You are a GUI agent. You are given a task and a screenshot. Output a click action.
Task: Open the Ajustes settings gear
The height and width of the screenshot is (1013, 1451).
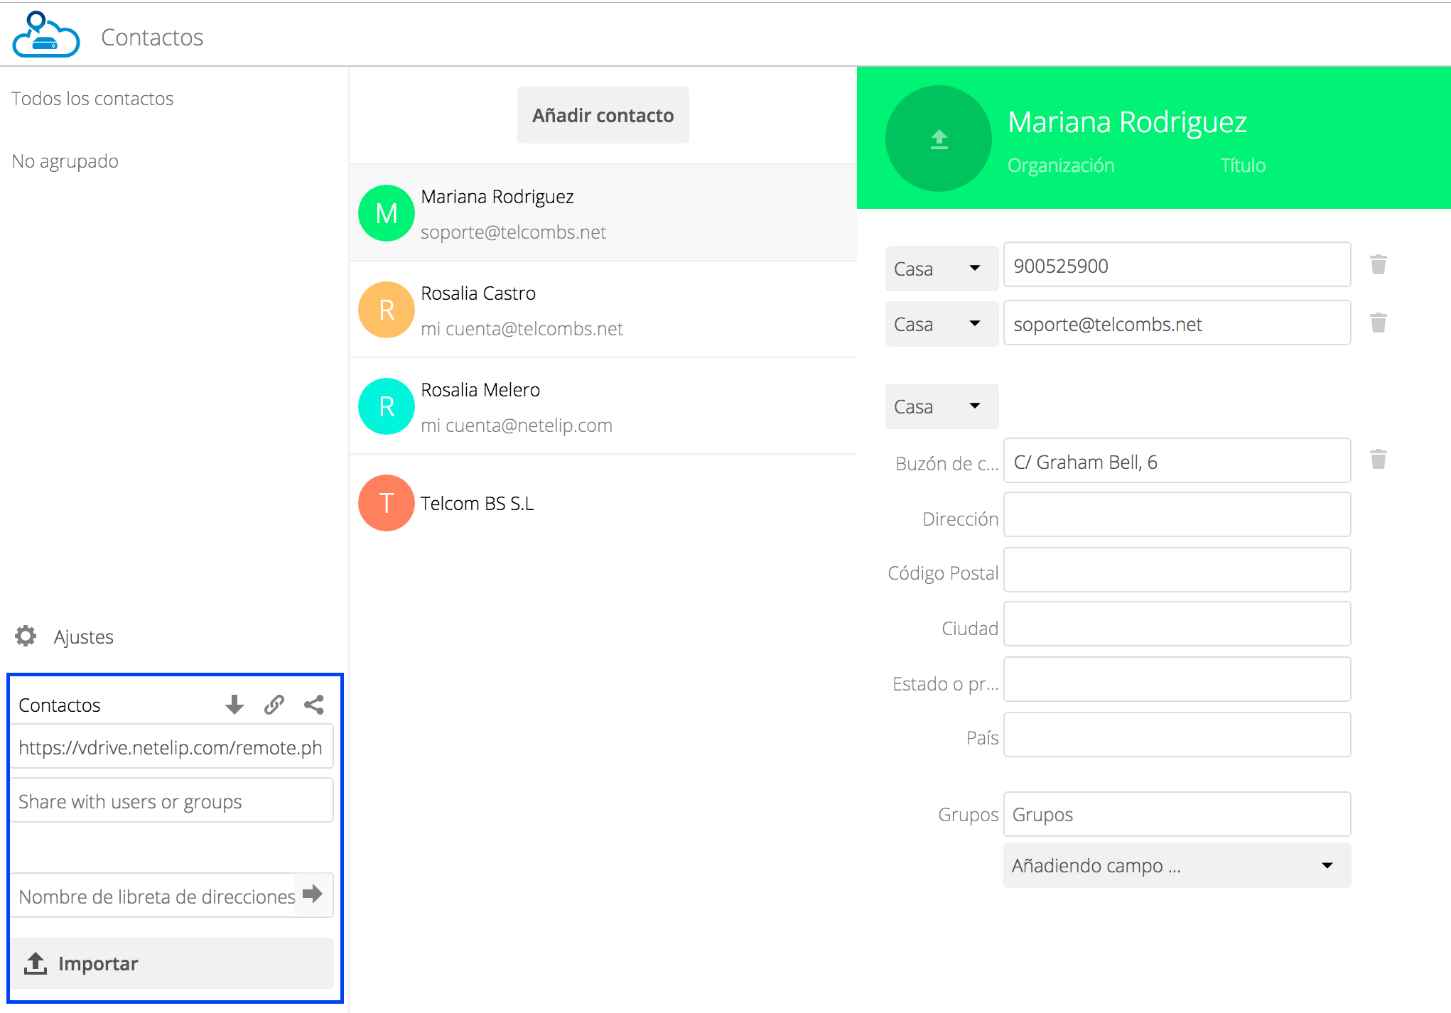click(26, 636)
